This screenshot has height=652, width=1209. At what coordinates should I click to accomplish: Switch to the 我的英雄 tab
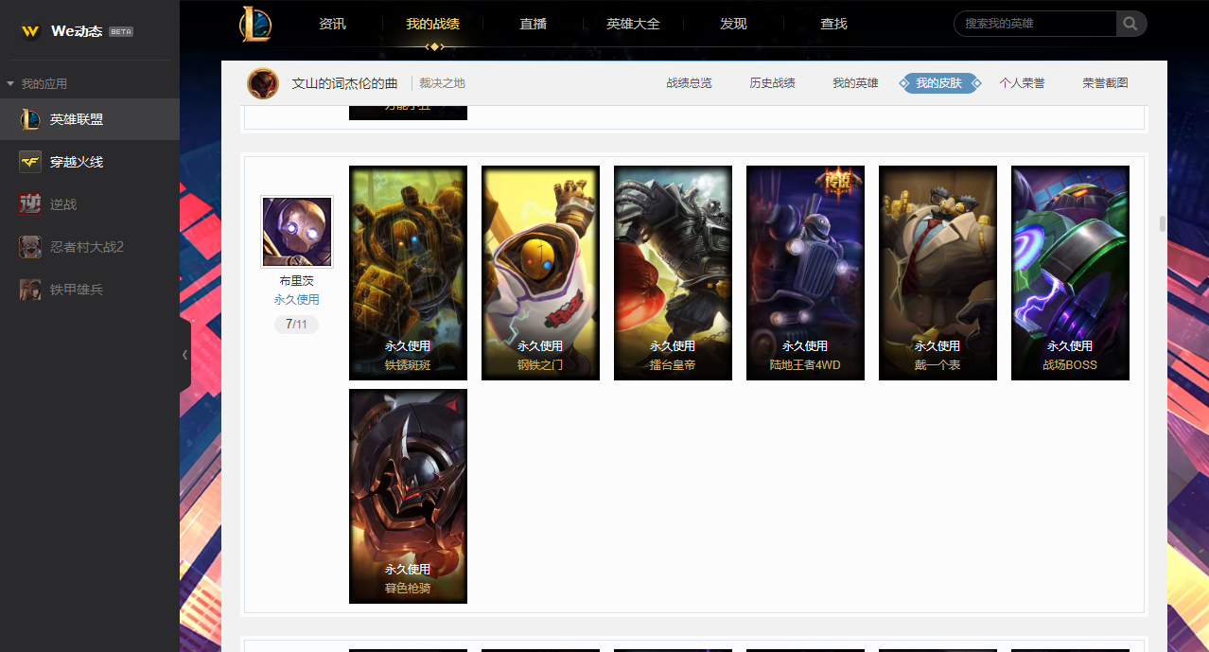[x=855, y=83]
